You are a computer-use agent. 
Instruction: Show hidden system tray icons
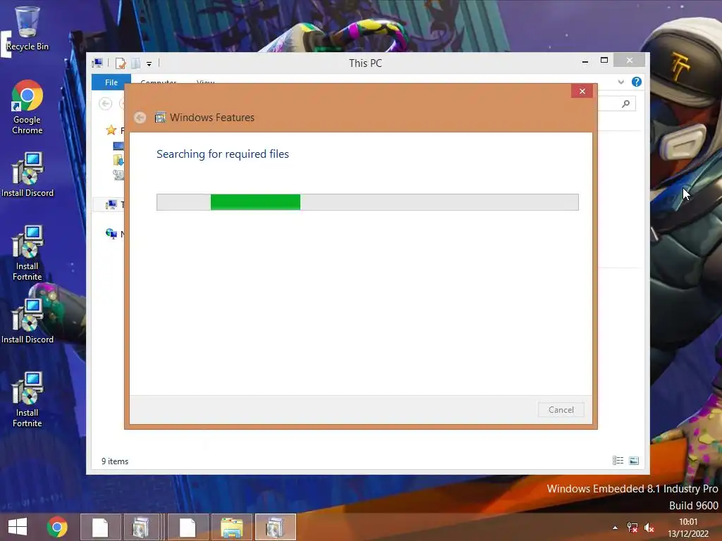[615, 528]
